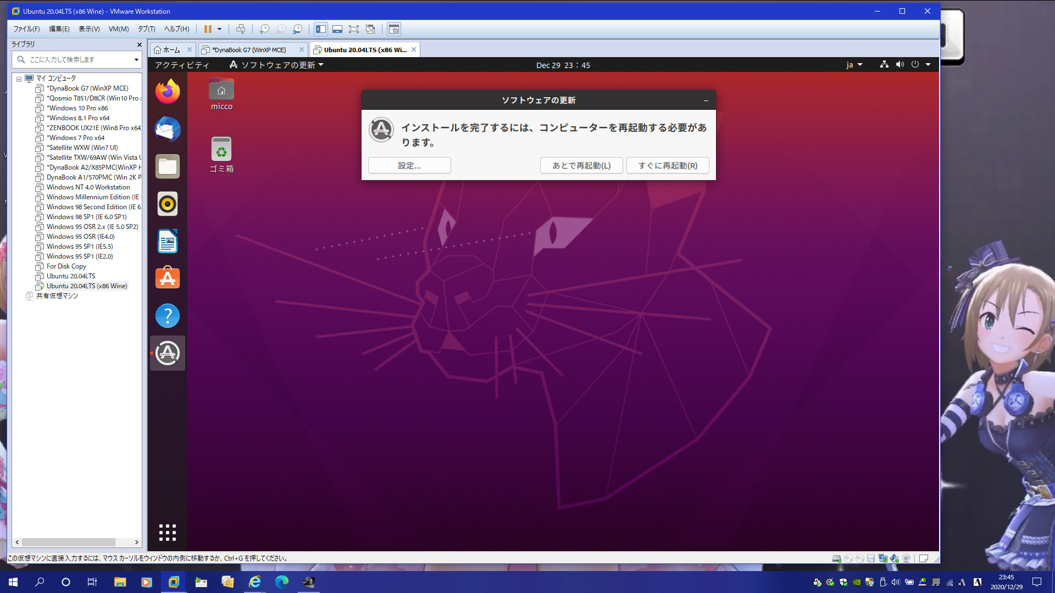Switch to Unity mode toolbar icon

(370, 29)
